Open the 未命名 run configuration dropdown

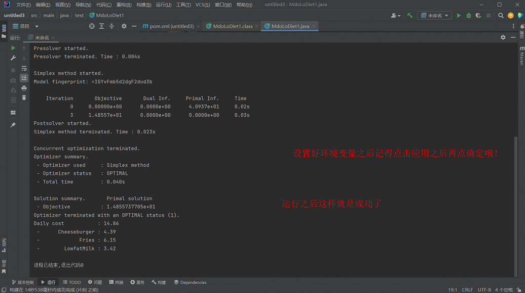coord(433,15)
